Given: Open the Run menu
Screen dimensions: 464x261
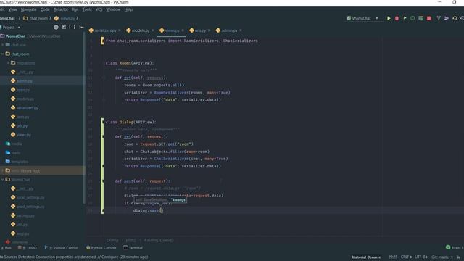Looking at the screenshot, I should pos(75,9).
